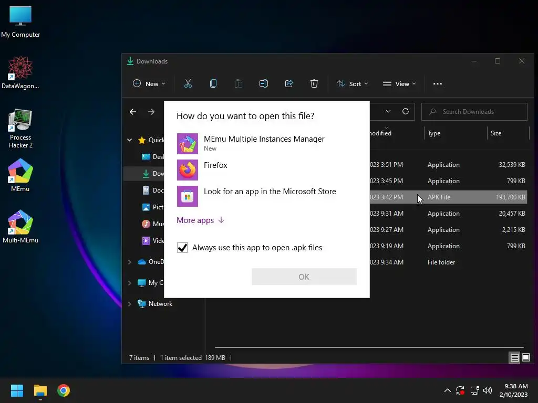Open the Sort dropdown
This screenshot has width=538, height=403.
353,83
